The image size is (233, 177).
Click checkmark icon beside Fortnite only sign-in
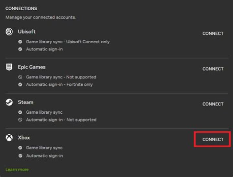20,85
